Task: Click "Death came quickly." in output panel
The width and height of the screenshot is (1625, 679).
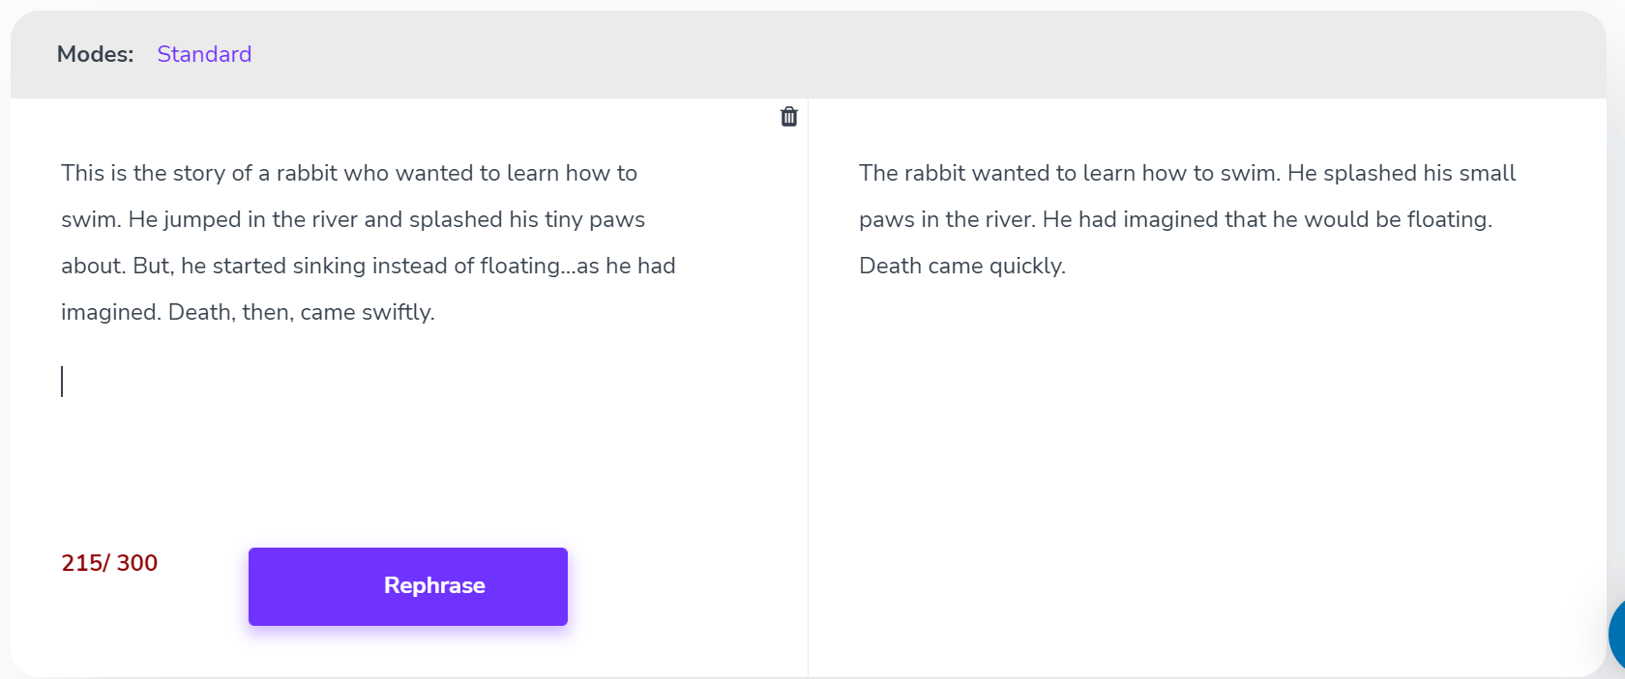Action: 961,266
